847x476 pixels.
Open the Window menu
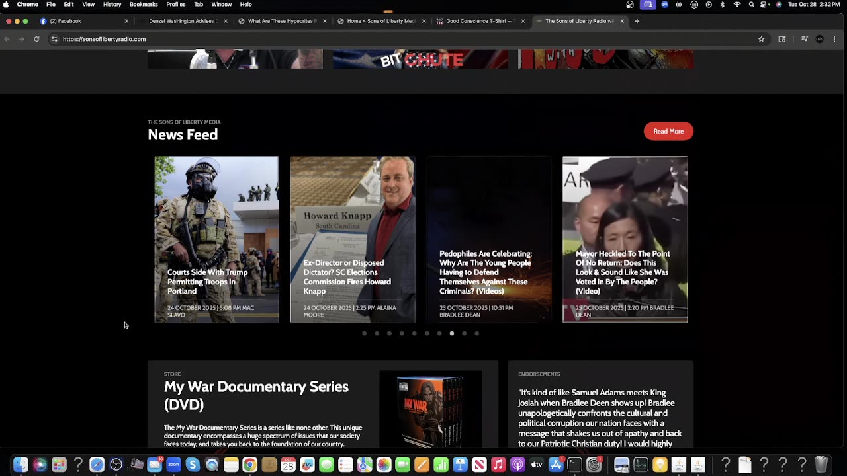pos(222,5)
